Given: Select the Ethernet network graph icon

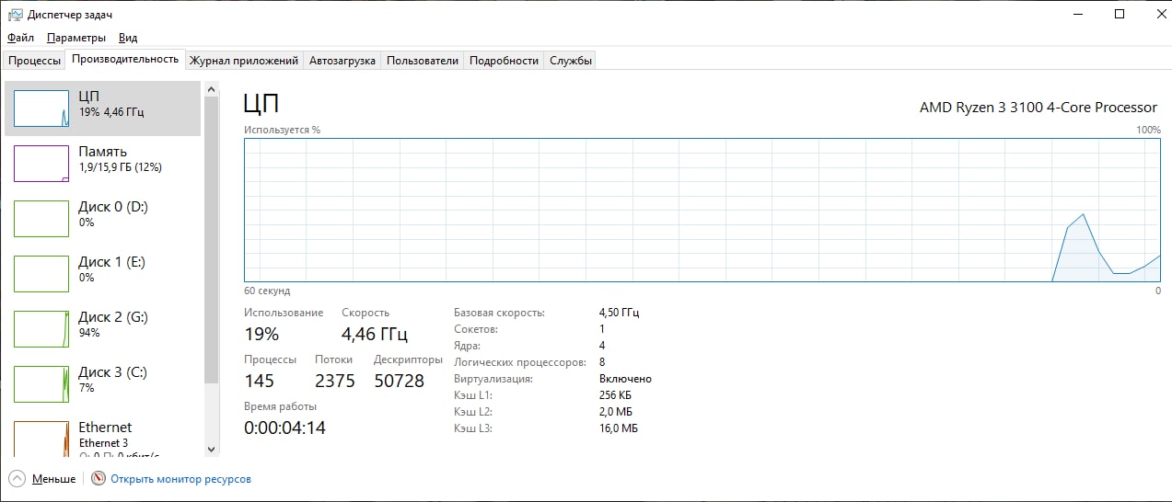Looking at the screenshot, I should 41,439.
